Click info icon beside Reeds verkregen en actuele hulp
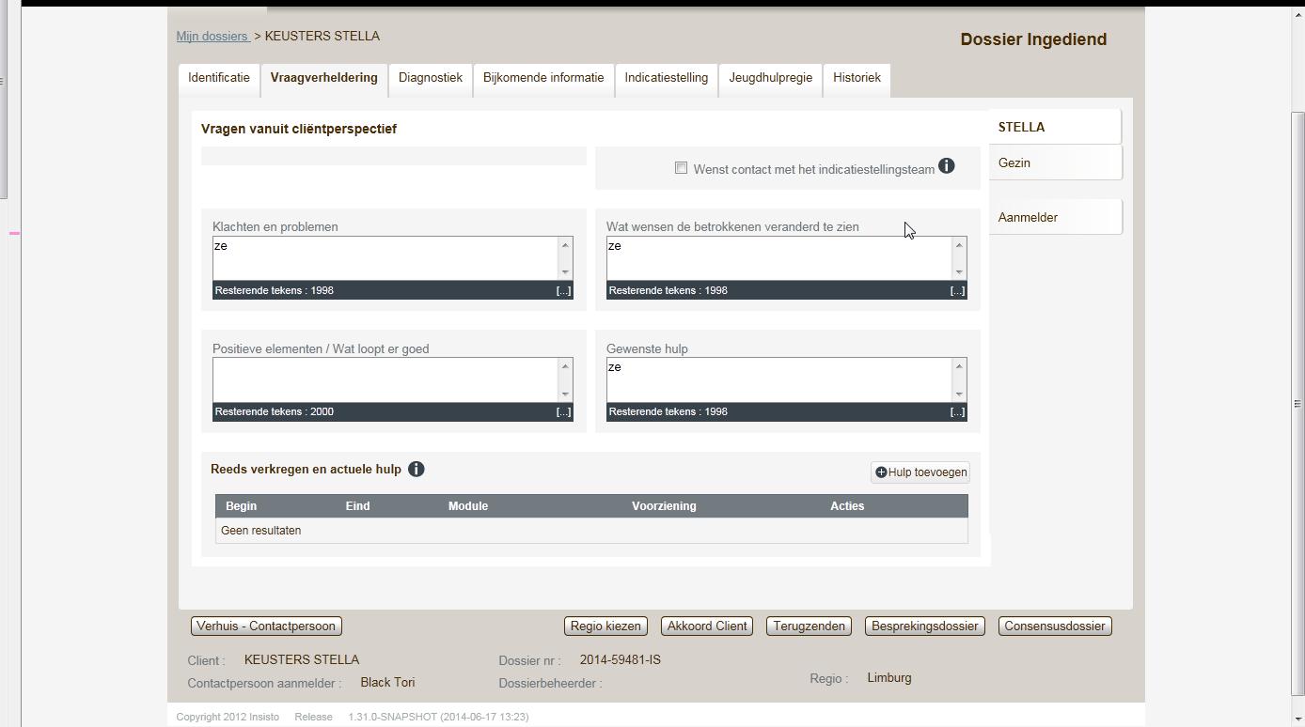Image resolution: width=1305 pixels, height=727 pixels. click(x=417, y=469)
